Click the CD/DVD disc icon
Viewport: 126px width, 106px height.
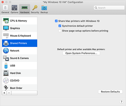click(x=6, y=81)
